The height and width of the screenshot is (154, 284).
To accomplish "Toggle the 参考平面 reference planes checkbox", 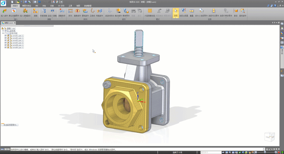I will pyautogui.click(x=6, y=33).
